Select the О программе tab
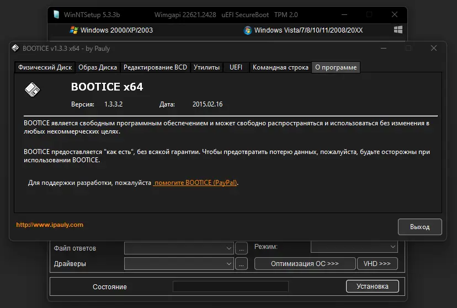Screen dimensions: 457x308 click(336, 67)
